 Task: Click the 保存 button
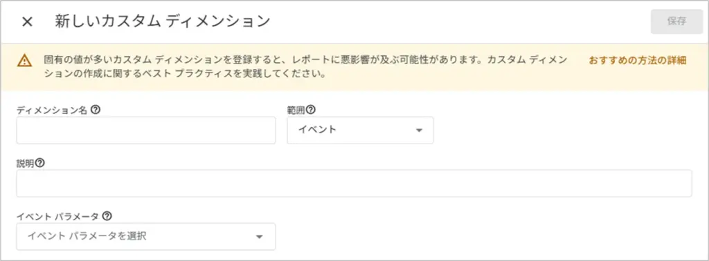677,21
